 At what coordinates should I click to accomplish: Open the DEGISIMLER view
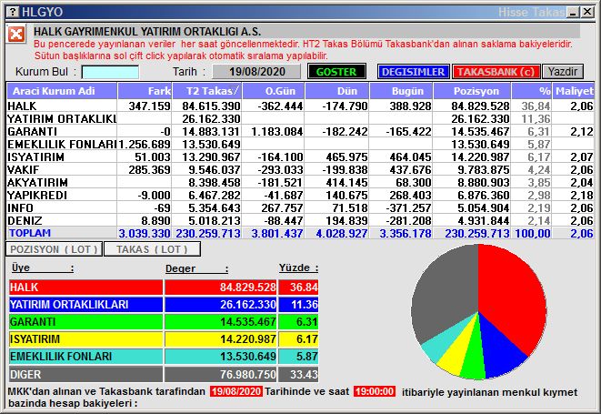coord(413,72)
